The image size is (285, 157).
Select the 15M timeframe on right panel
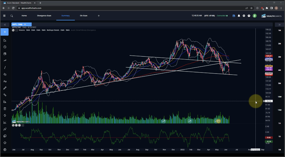tap(280, 110)
